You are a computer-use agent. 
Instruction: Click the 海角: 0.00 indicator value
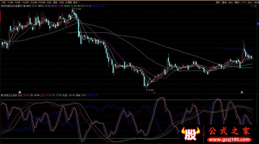[81, 95]
